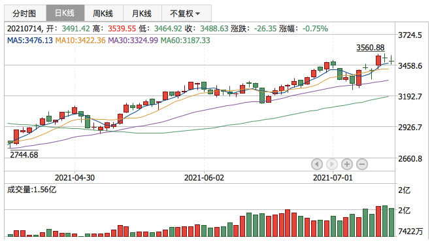
Task: Click the scroll-right arrow chart button
Action: 332,165
